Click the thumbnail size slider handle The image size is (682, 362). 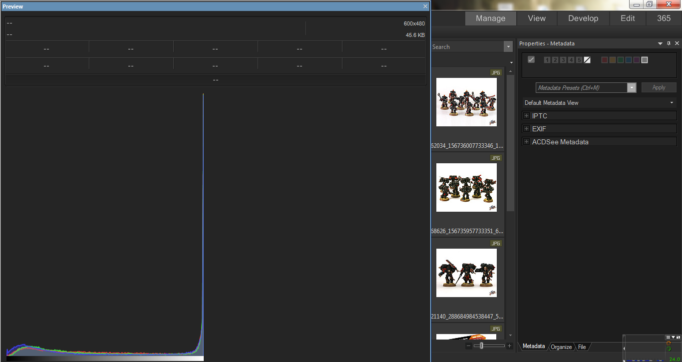[481, 346]
